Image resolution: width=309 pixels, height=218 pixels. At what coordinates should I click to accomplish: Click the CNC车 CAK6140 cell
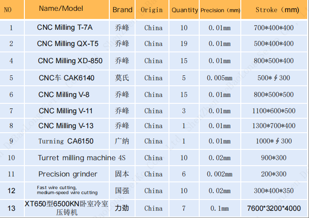[x=67, y=78]
